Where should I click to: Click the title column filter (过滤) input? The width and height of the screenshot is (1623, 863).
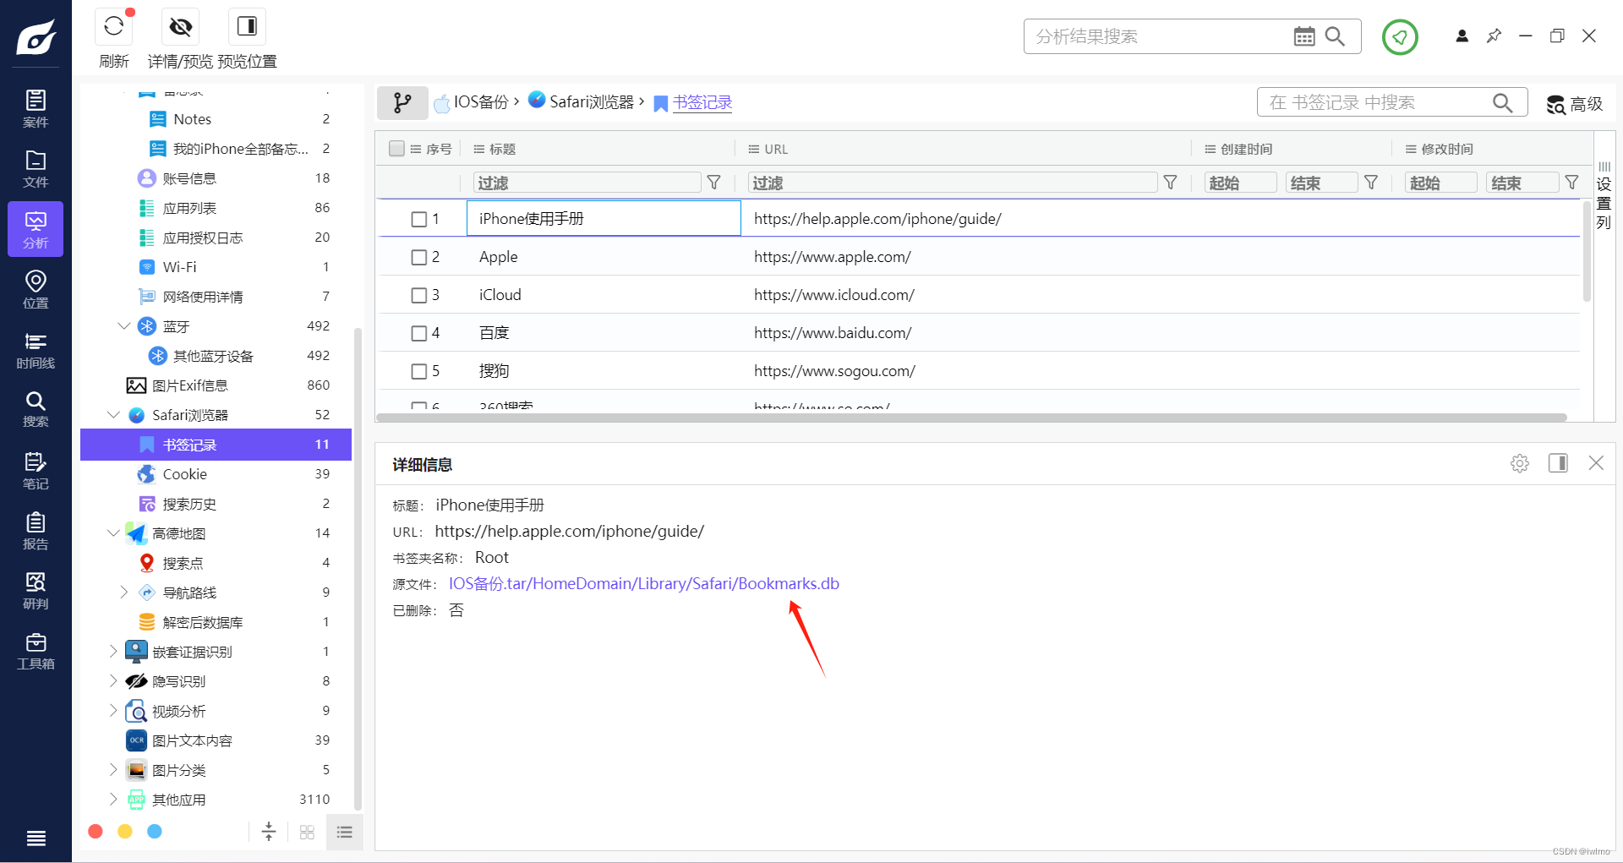click(x=587, y=183)
